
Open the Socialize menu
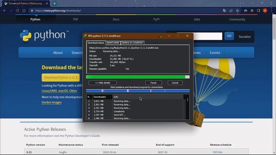click(245, 37)
